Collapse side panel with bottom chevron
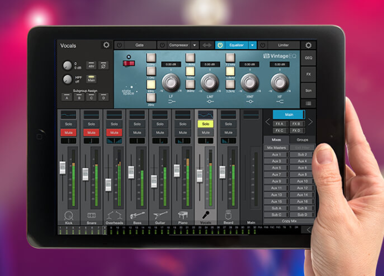 (309, 230)
